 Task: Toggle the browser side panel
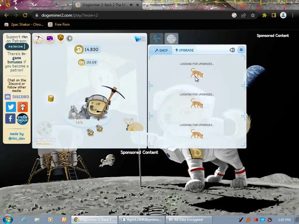(274, 15)
